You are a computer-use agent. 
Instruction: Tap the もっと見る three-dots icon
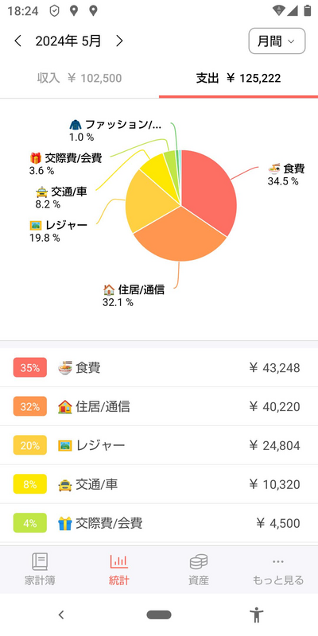pyautogui.click(x=277, y=562)
